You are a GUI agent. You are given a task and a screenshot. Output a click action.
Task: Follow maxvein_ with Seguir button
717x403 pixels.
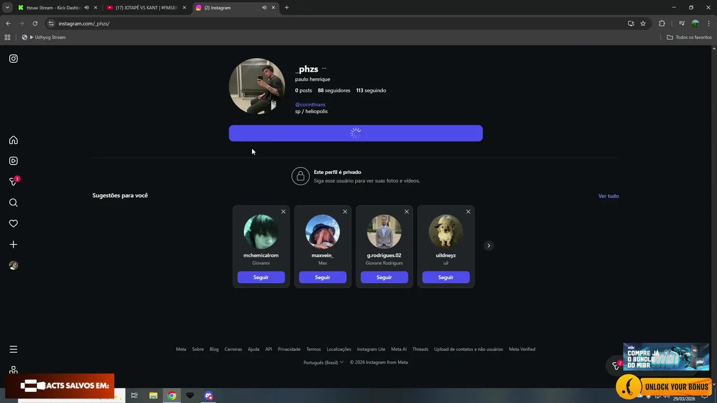tap(323, 278)
